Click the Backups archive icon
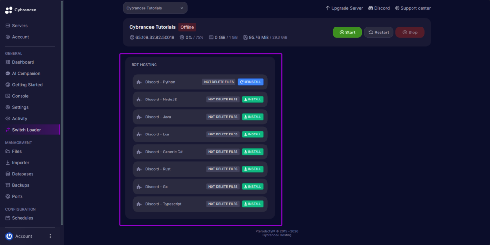This screenshot has height=245, width=490. [8, 185]
